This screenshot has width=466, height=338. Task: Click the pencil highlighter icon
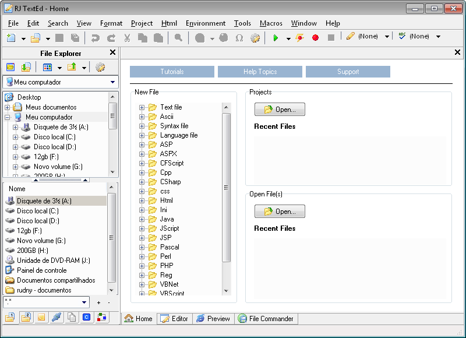[351, 36]
